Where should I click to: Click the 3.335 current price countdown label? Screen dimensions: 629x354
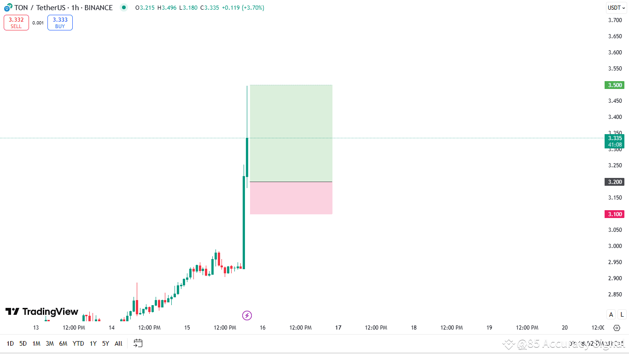point(614,142)
